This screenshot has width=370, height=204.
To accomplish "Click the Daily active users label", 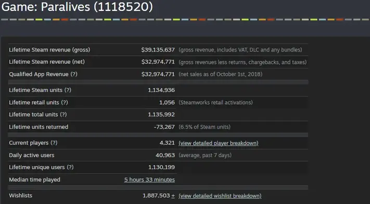I will tap(32, 155).
